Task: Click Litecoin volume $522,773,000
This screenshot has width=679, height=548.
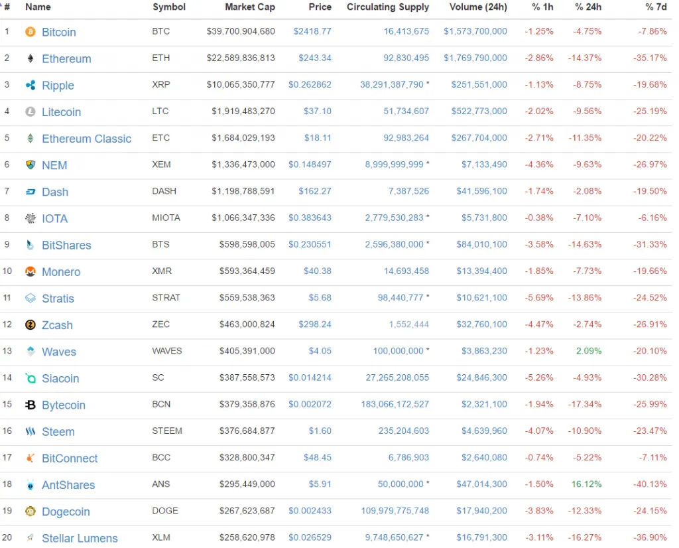Action: click(479, 111)
